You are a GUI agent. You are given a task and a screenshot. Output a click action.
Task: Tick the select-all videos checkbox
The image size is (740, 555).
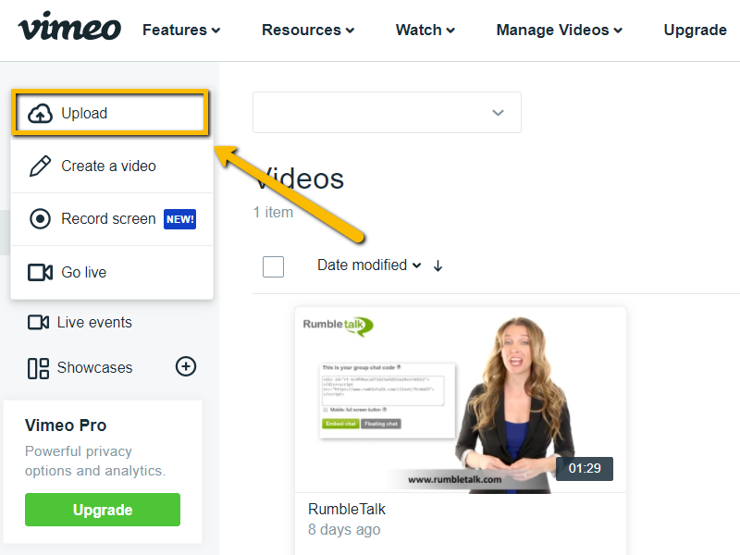click(x=273, y=266)
